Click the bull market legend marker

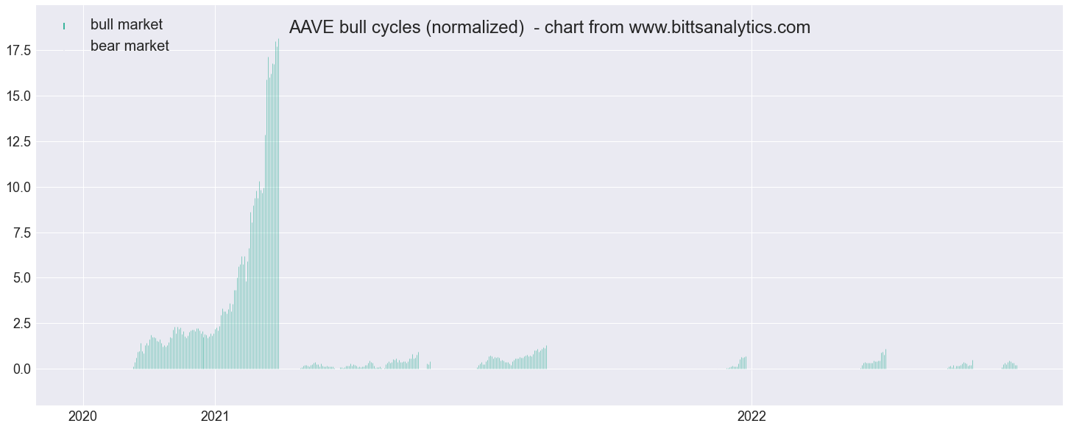[x=64, y=26]
